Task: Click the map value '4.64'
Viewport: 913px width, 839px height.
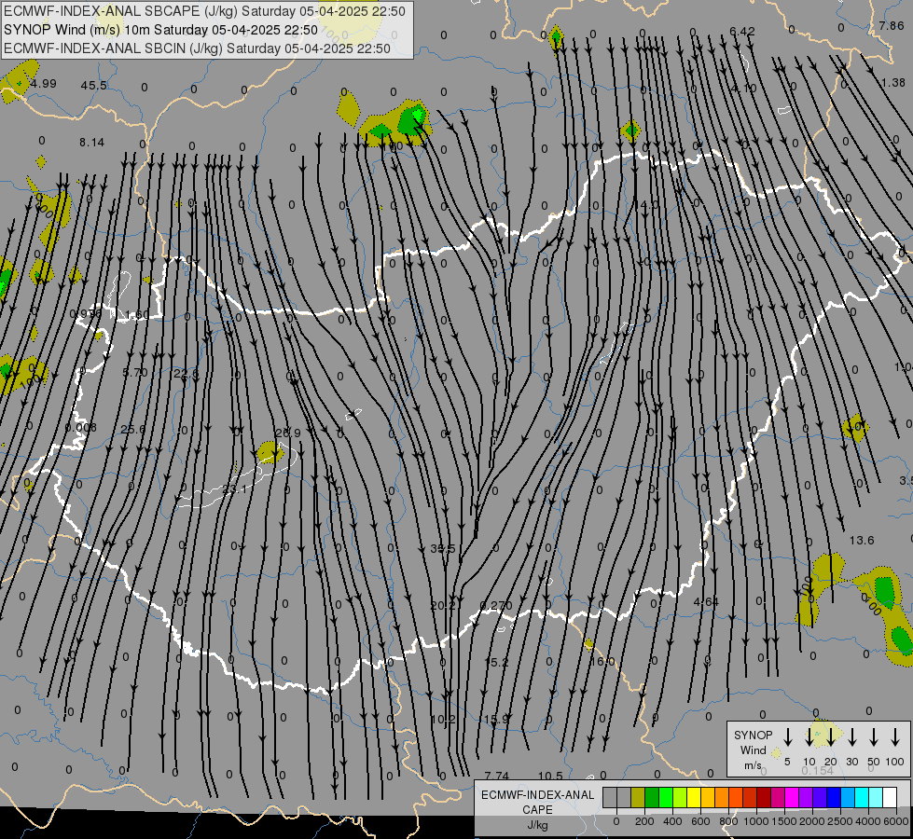Action: click(706, 602)
